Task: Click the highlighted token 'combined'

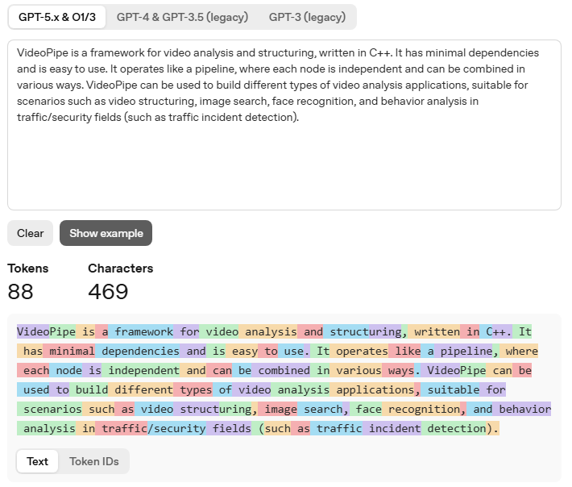Action: pyautogui.click(x=281, y=370)
